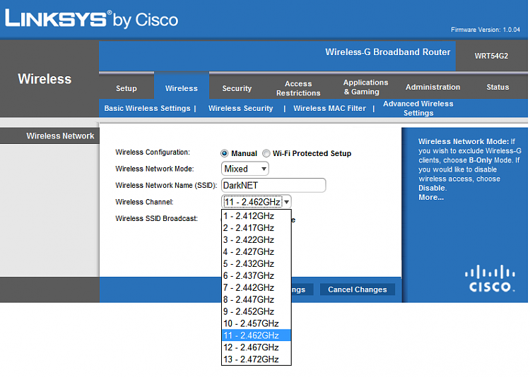Go to Basic Wireless Settings subtab
Viewport: 530px width, 377px height.
coord(148,108)
